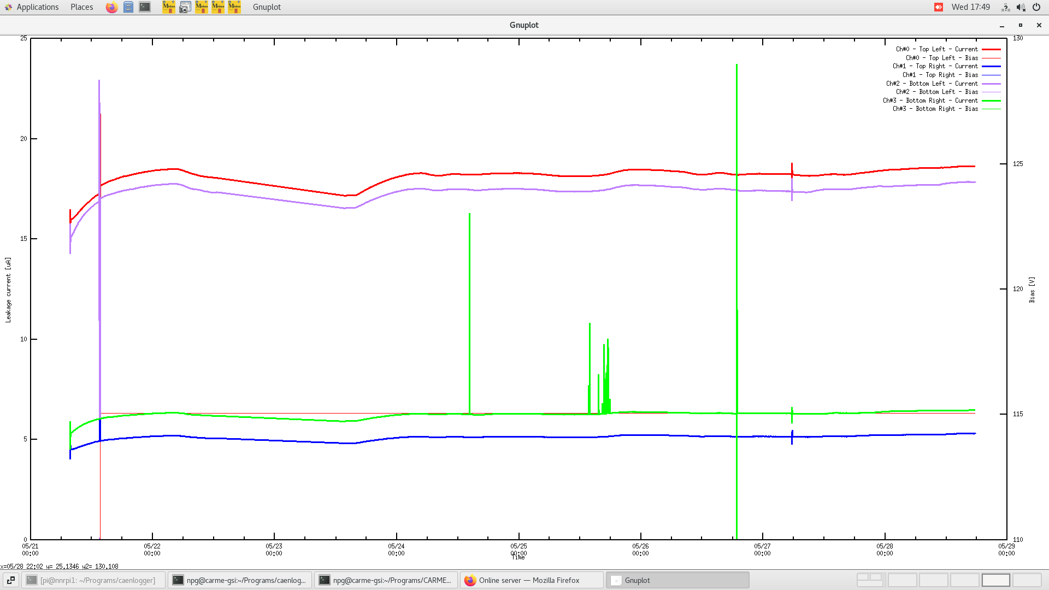Click the screenshot tool launcher icon

tap(185, 7)
